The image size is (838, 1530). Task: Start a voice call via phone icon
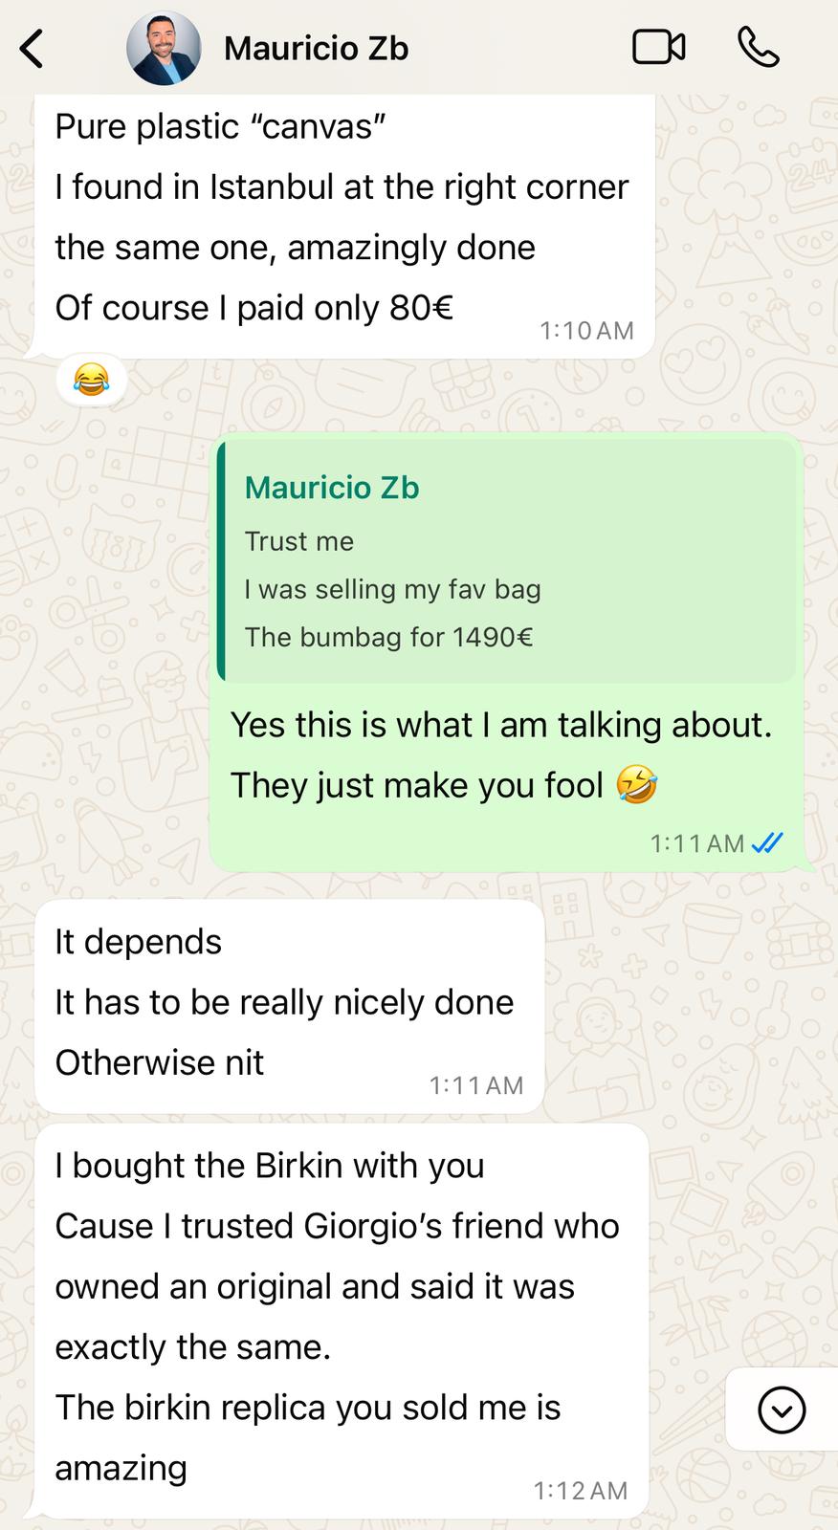759,47
